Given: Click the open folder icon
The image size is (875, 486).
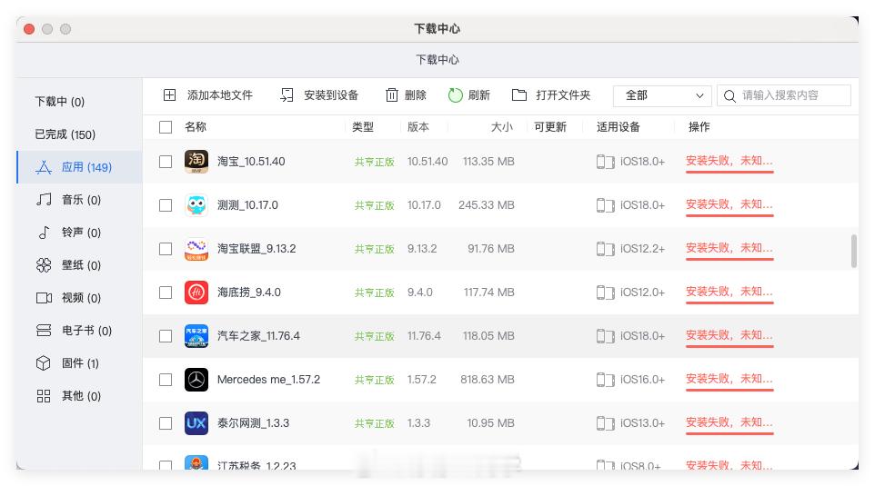Looking at the screenshot, I should [x=519, y=95].
